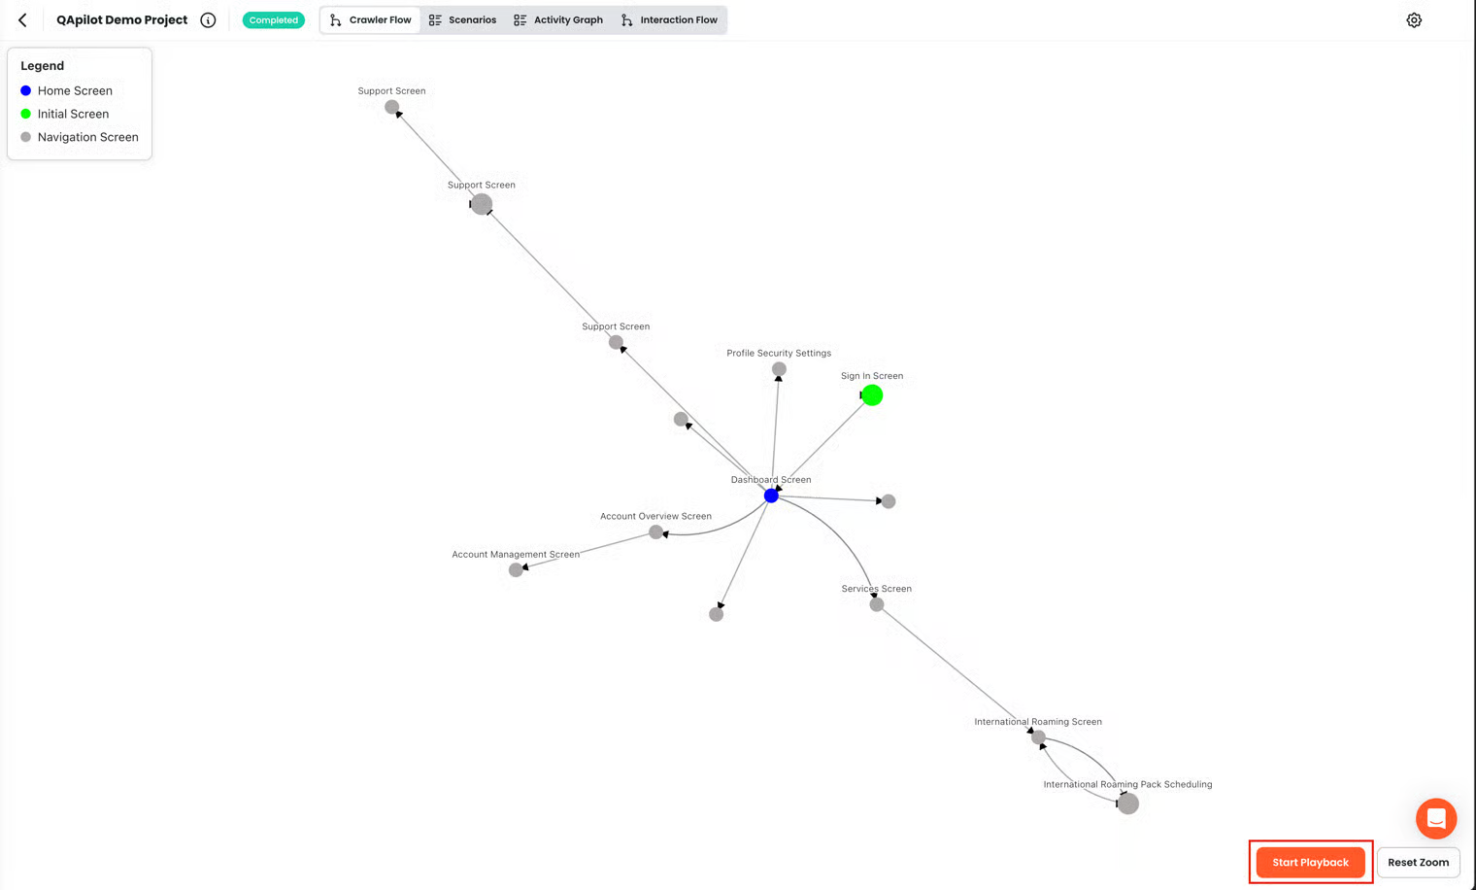
Task: Click the Profile Security Settings node
Action: [779, 369]
